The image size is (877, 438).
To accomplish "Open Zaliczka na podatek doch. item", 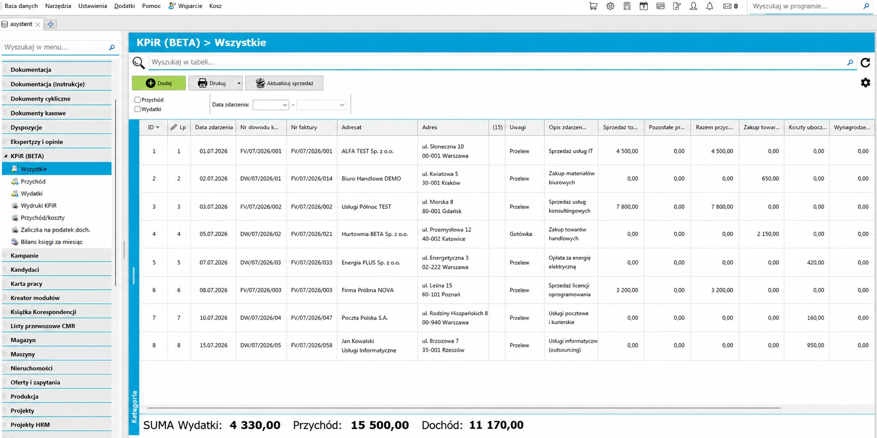I will coord(55,230).
